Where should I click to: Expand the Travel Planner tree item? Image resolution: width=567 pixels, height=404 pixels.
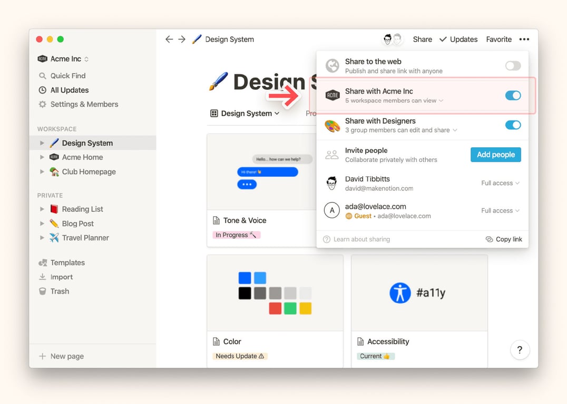pos(42,238)
